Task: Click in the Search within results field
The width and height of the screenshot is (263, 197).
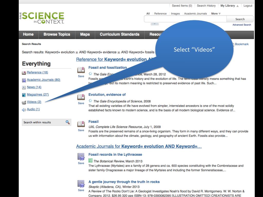Action: (44, 122)
